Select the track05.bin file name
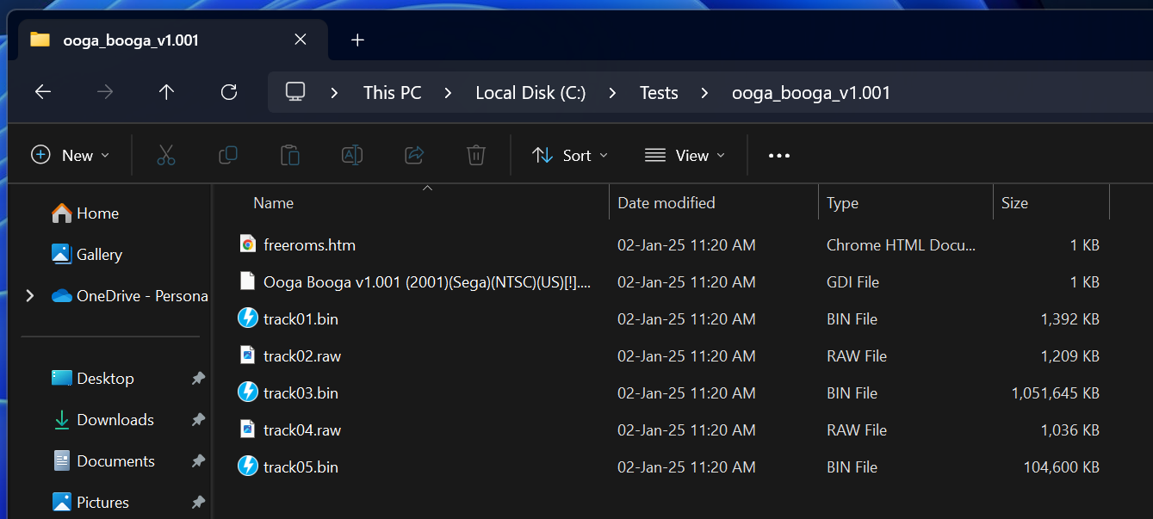This screenshot has width=1153, height=519. coord(301,467)
